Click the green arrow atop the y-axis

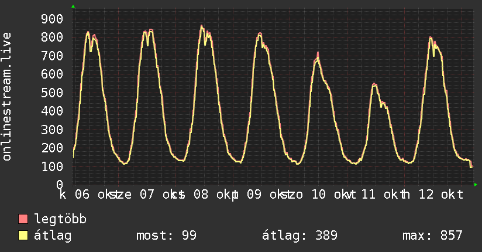coord(73,6)
